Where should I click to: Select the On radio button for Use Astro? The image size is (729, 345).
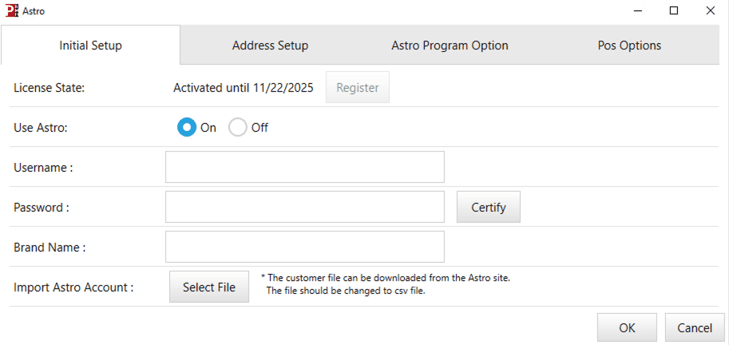pos(187,128)
